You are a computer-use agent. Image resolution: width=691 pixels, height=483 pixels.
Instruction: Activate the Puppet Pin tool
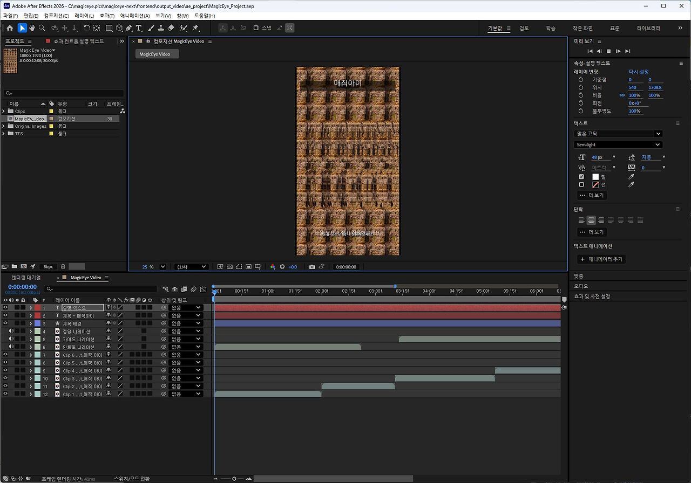[195, 28]
